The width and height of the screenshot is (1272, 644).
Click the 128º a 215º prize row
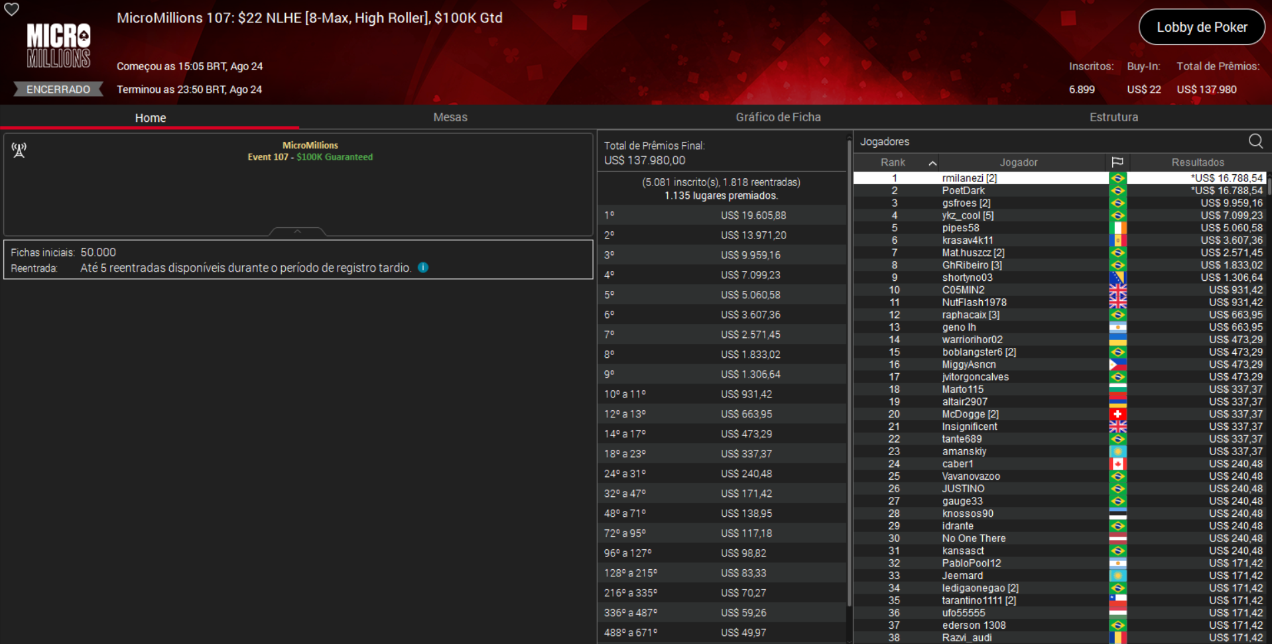[722, 573]
